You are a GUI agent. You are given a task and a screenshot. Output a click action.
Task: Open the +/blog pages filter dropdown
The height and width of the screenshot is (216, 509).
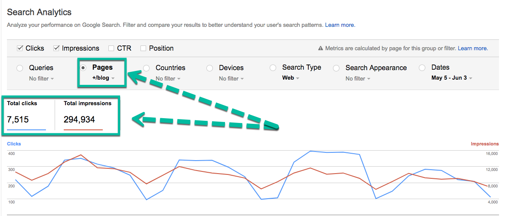tap(103, 78)
